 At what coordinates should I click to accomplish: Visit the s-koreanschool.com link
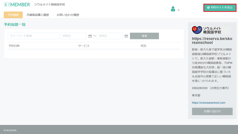pos(208,103)
